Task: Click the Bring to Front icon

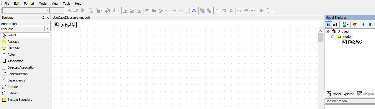Action: [202, 11]
